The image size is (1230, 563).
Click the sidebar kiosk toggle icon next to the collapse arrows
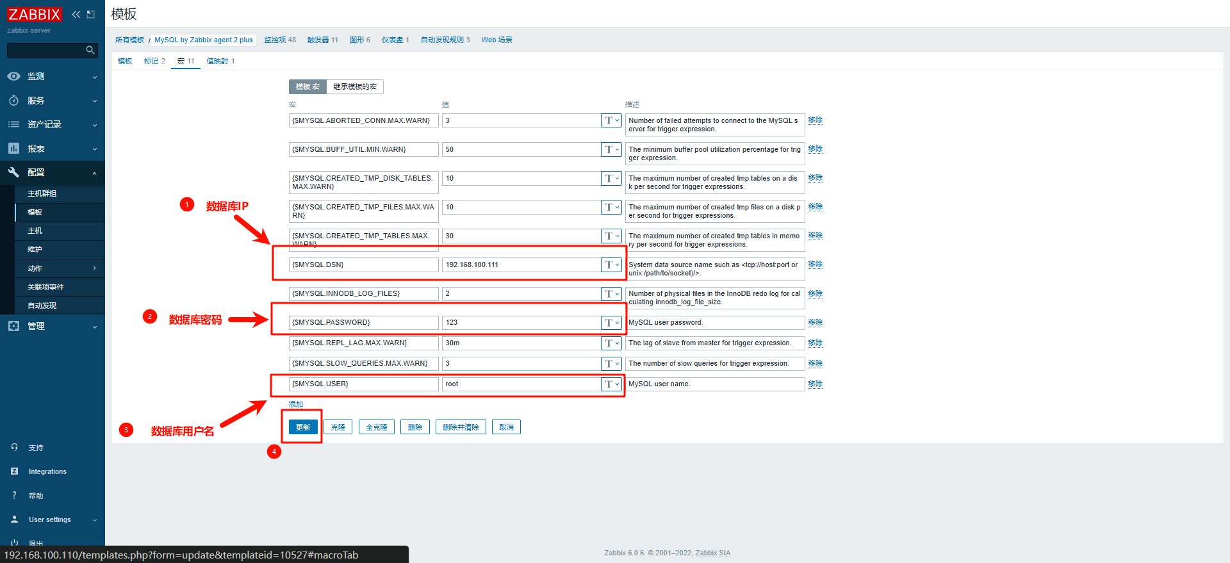(x=91, y=14)
